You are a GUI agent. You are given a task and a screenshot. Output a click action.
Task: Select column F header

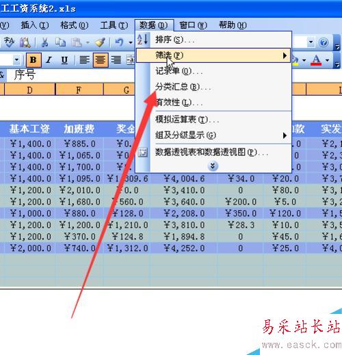pos(79,90)
